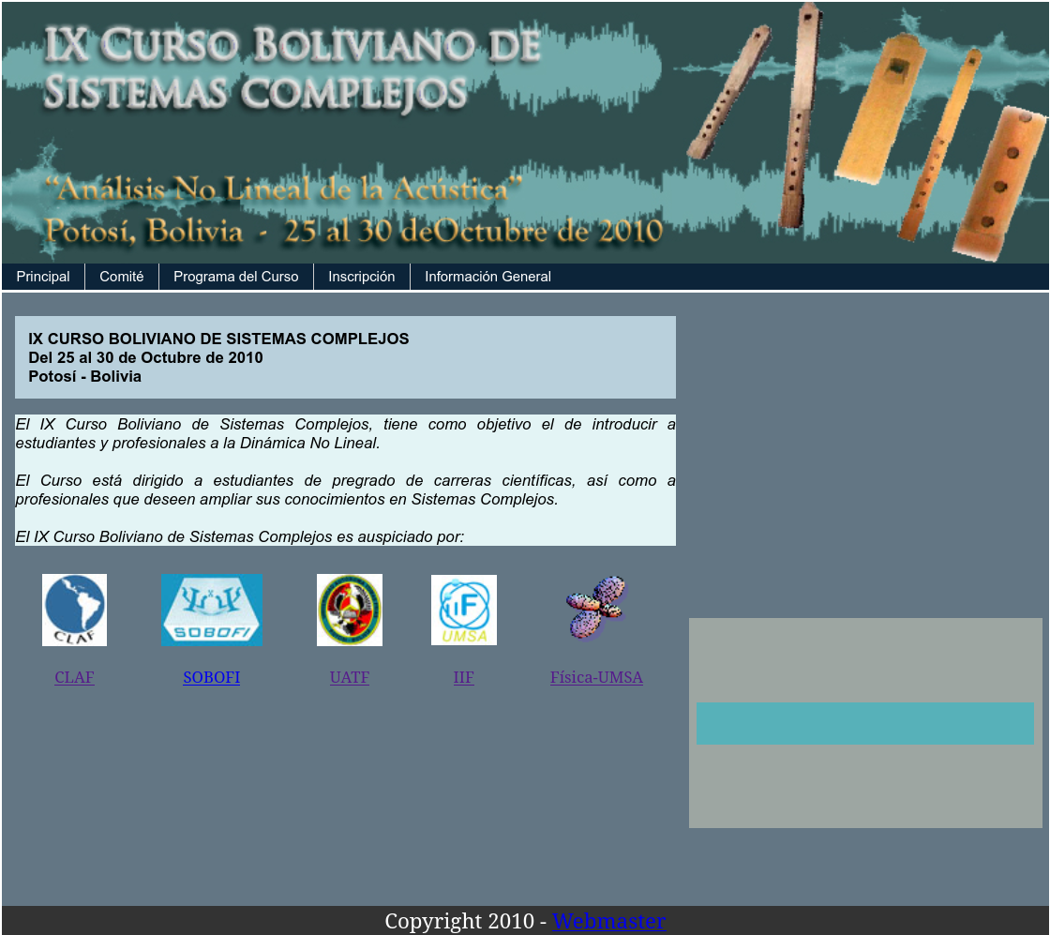Viewport: 1050px width, 935px height.
Task: Open the Principal menu item
Action: point(43,277)
